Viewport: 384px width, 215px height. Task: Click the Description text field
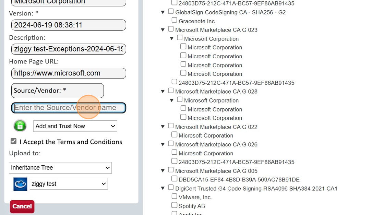69,49
